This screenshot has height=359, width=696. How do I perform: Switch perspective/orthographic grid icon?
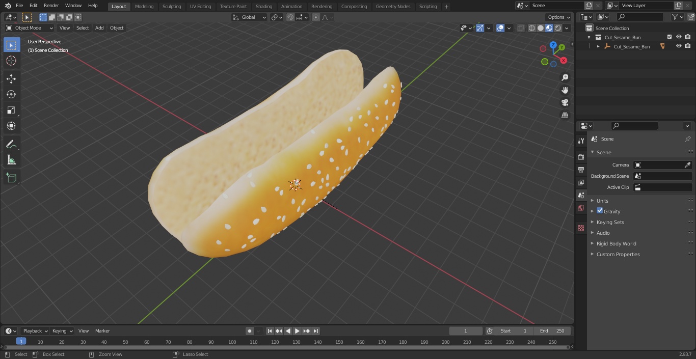coord(565,115)
